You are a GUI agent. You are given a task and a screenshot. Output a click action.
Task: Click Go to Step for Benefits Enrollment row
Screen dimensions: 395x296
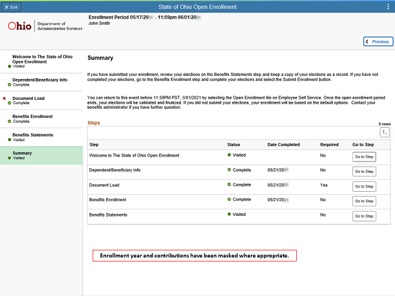(364, 201)
